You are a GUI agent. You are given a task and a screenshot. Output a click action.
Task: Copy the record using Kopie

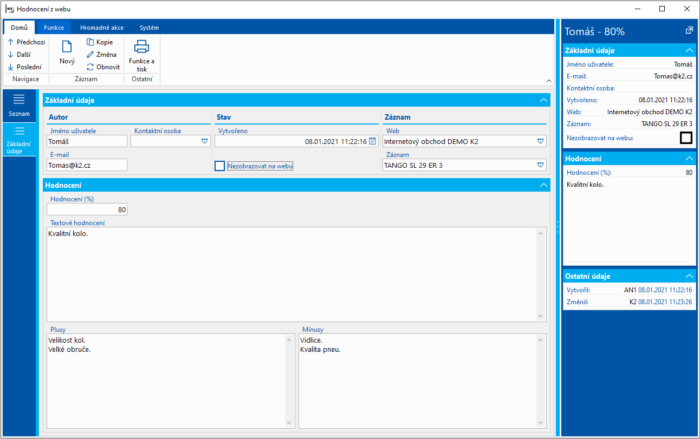coord(100,42)
